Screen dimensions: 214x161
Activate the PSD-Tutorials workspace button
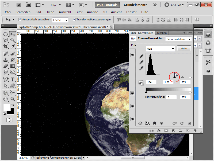tap(107, 5)
